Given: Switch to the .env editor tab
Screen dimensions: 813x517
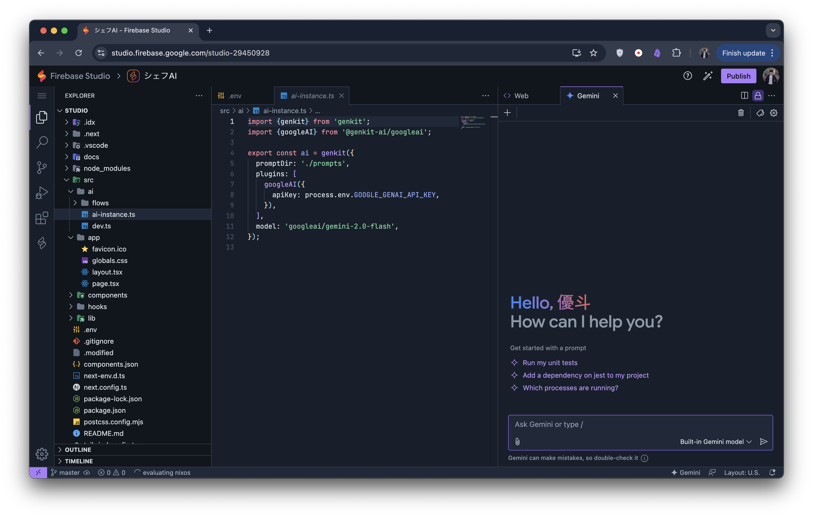Looking at the screenshot, I should coord(235,96).
